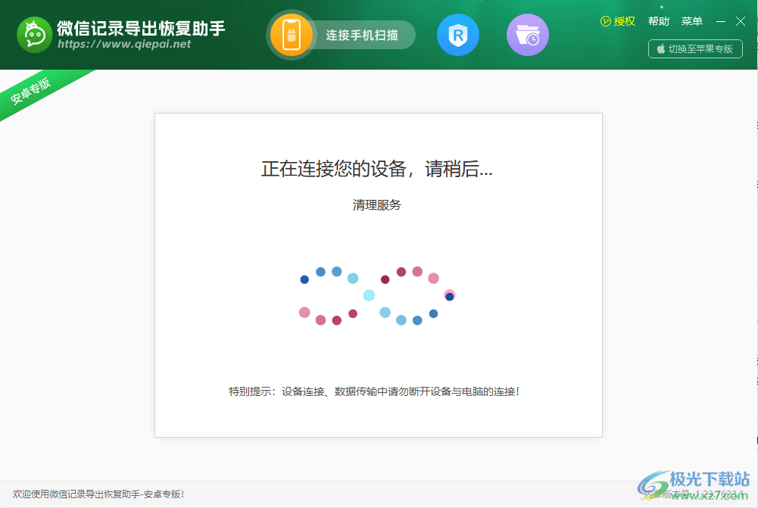Close the application window
The width and height of the screenshot is (758, 508).
point(740,21)
